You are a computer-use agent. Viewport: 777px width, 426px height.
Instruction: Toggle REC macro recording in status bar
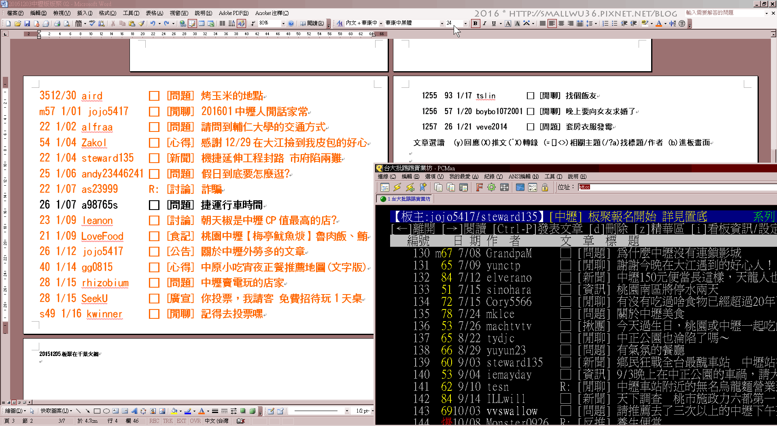[x=154, y=421]
